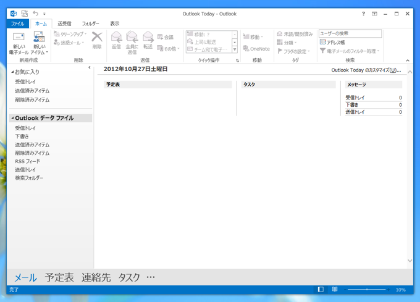The height and width of the screenshot is (302, 420).
Task: Minimize the folder pane with the chevron
Action: coord(90,67)
